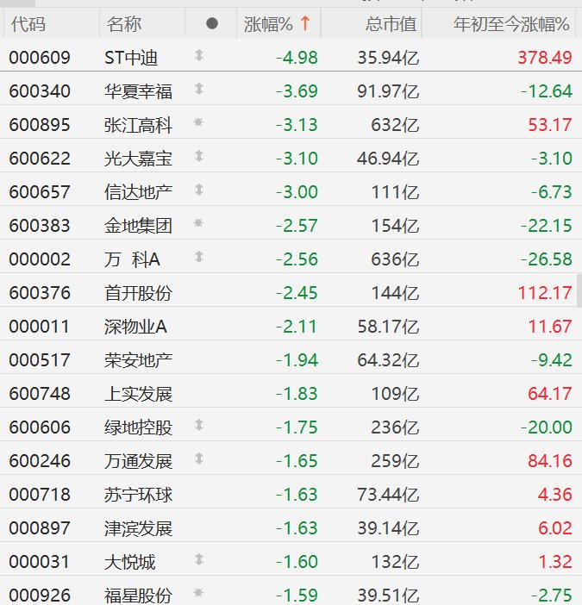Click the marker icon in 光大嘉宝 row
This screenshot has width=582, height=605.
click(x=199, y=156)
